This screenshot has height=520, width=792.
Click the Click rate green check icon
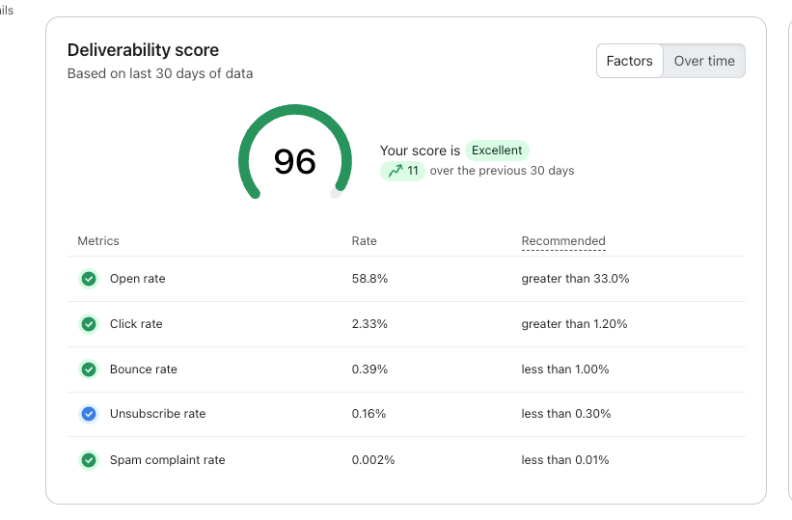coord(89,324)
